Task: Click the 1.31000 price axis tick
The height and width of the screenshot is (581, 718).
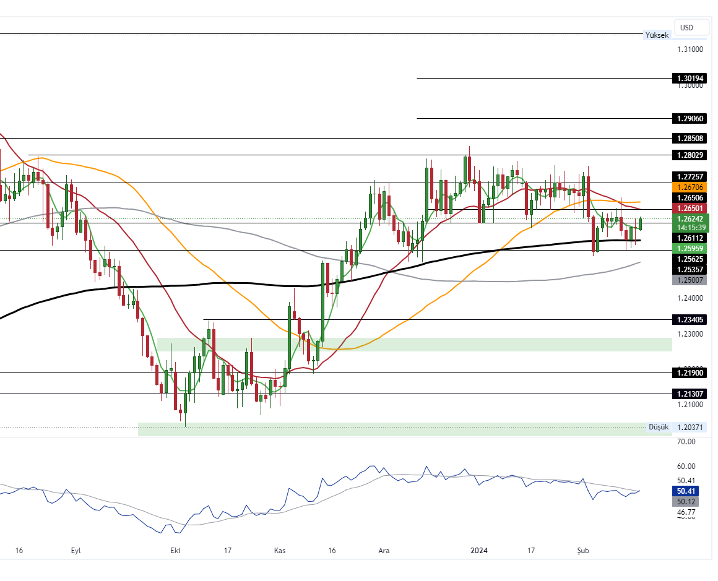Action: pos(690,49)
